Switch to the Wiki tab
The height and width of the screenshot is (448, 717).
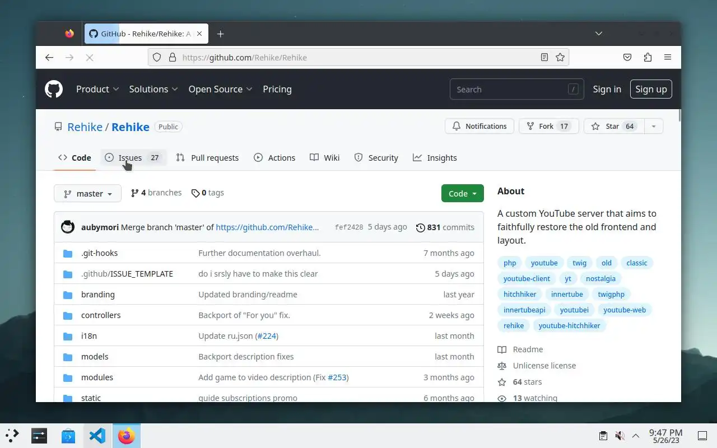click(325, 157)
